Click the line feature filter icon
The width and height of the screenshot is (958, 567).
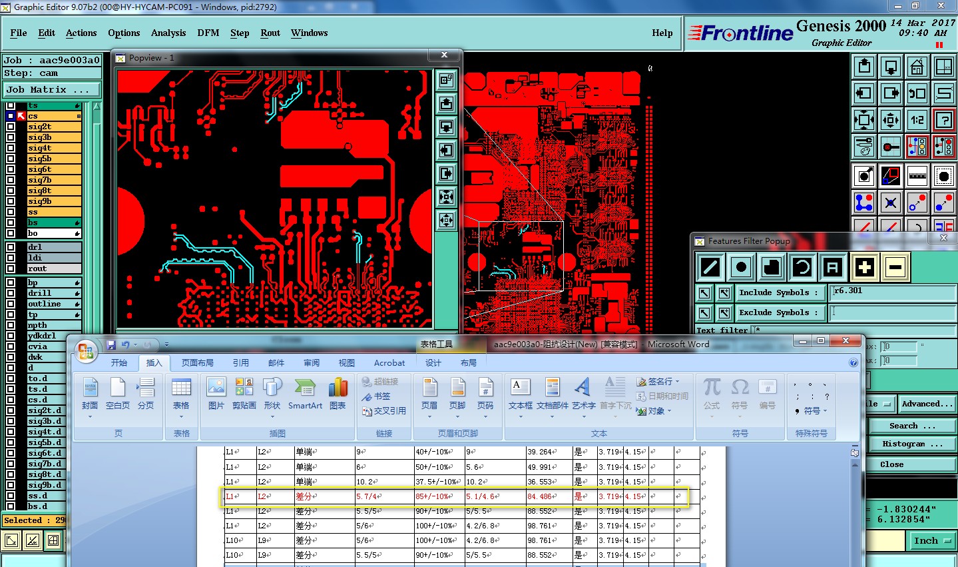[x=710, y=268]
